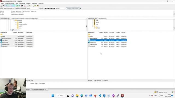The width and height of the screenshot is (175, 98).
Task: Open the Windows Start menu
Action: pyautogui.click(x=53, y=96)
